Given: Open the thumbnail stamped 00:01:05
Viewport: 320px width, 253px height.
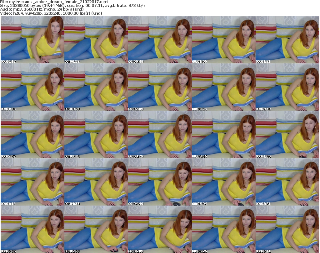Looking at the screenshot, I should (223, 40).
